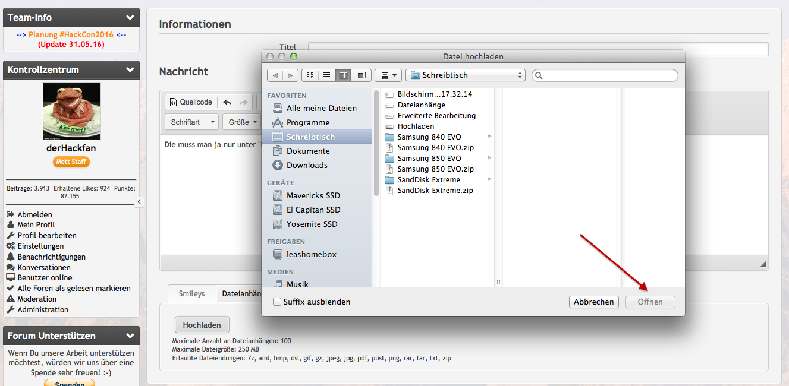Click the Öffnen button
789x386 pixels.
[650, 302]
